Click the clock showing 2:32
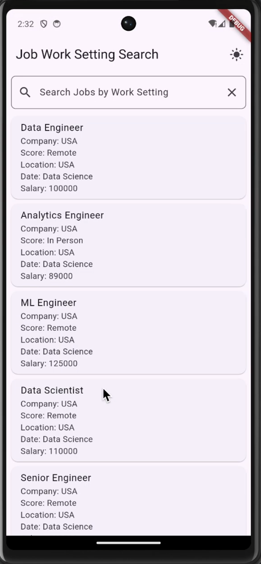Image resolution: width=261 pixels, height=564 pixels. tap(25, 24)
